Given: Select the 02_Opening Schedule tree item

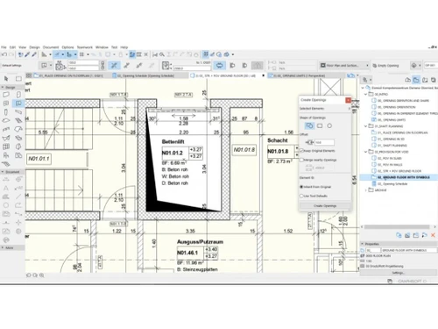Looking at the screenshot, I should pos(392,184).
